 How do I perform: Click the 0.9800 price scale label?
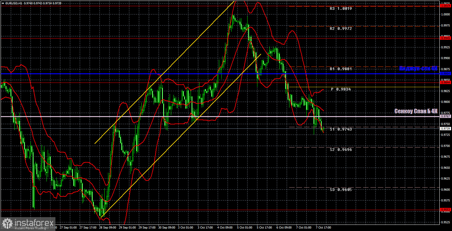click(x=446, y=102)
